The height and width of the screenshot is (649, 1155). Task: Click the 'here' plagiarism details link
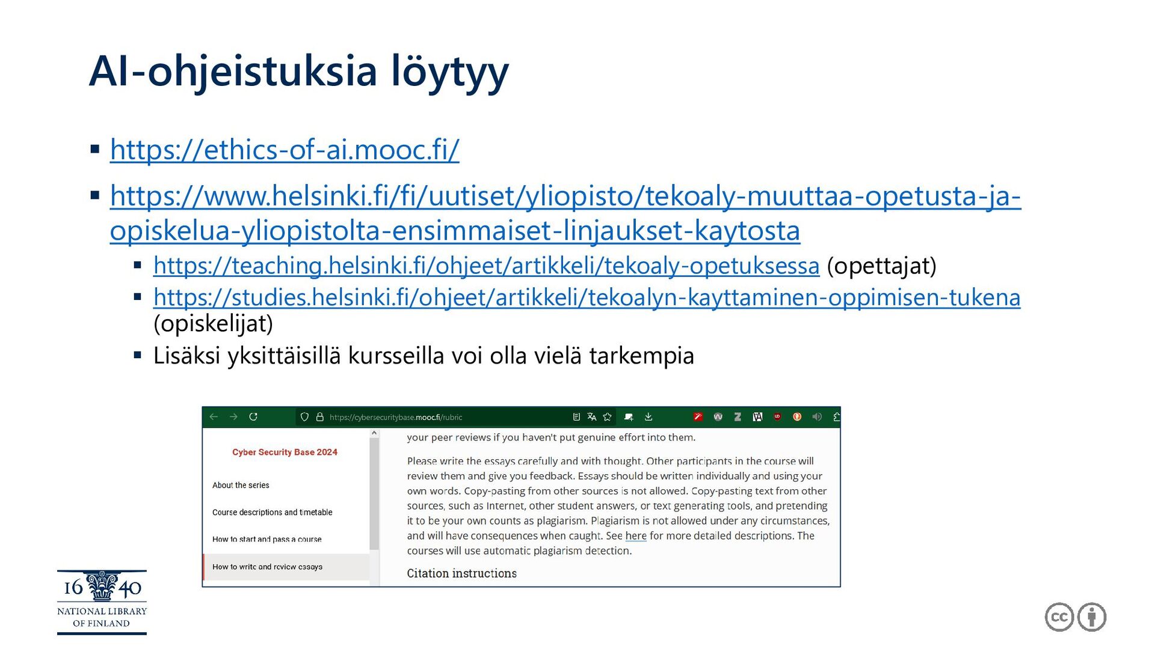(x=635, y=535)
